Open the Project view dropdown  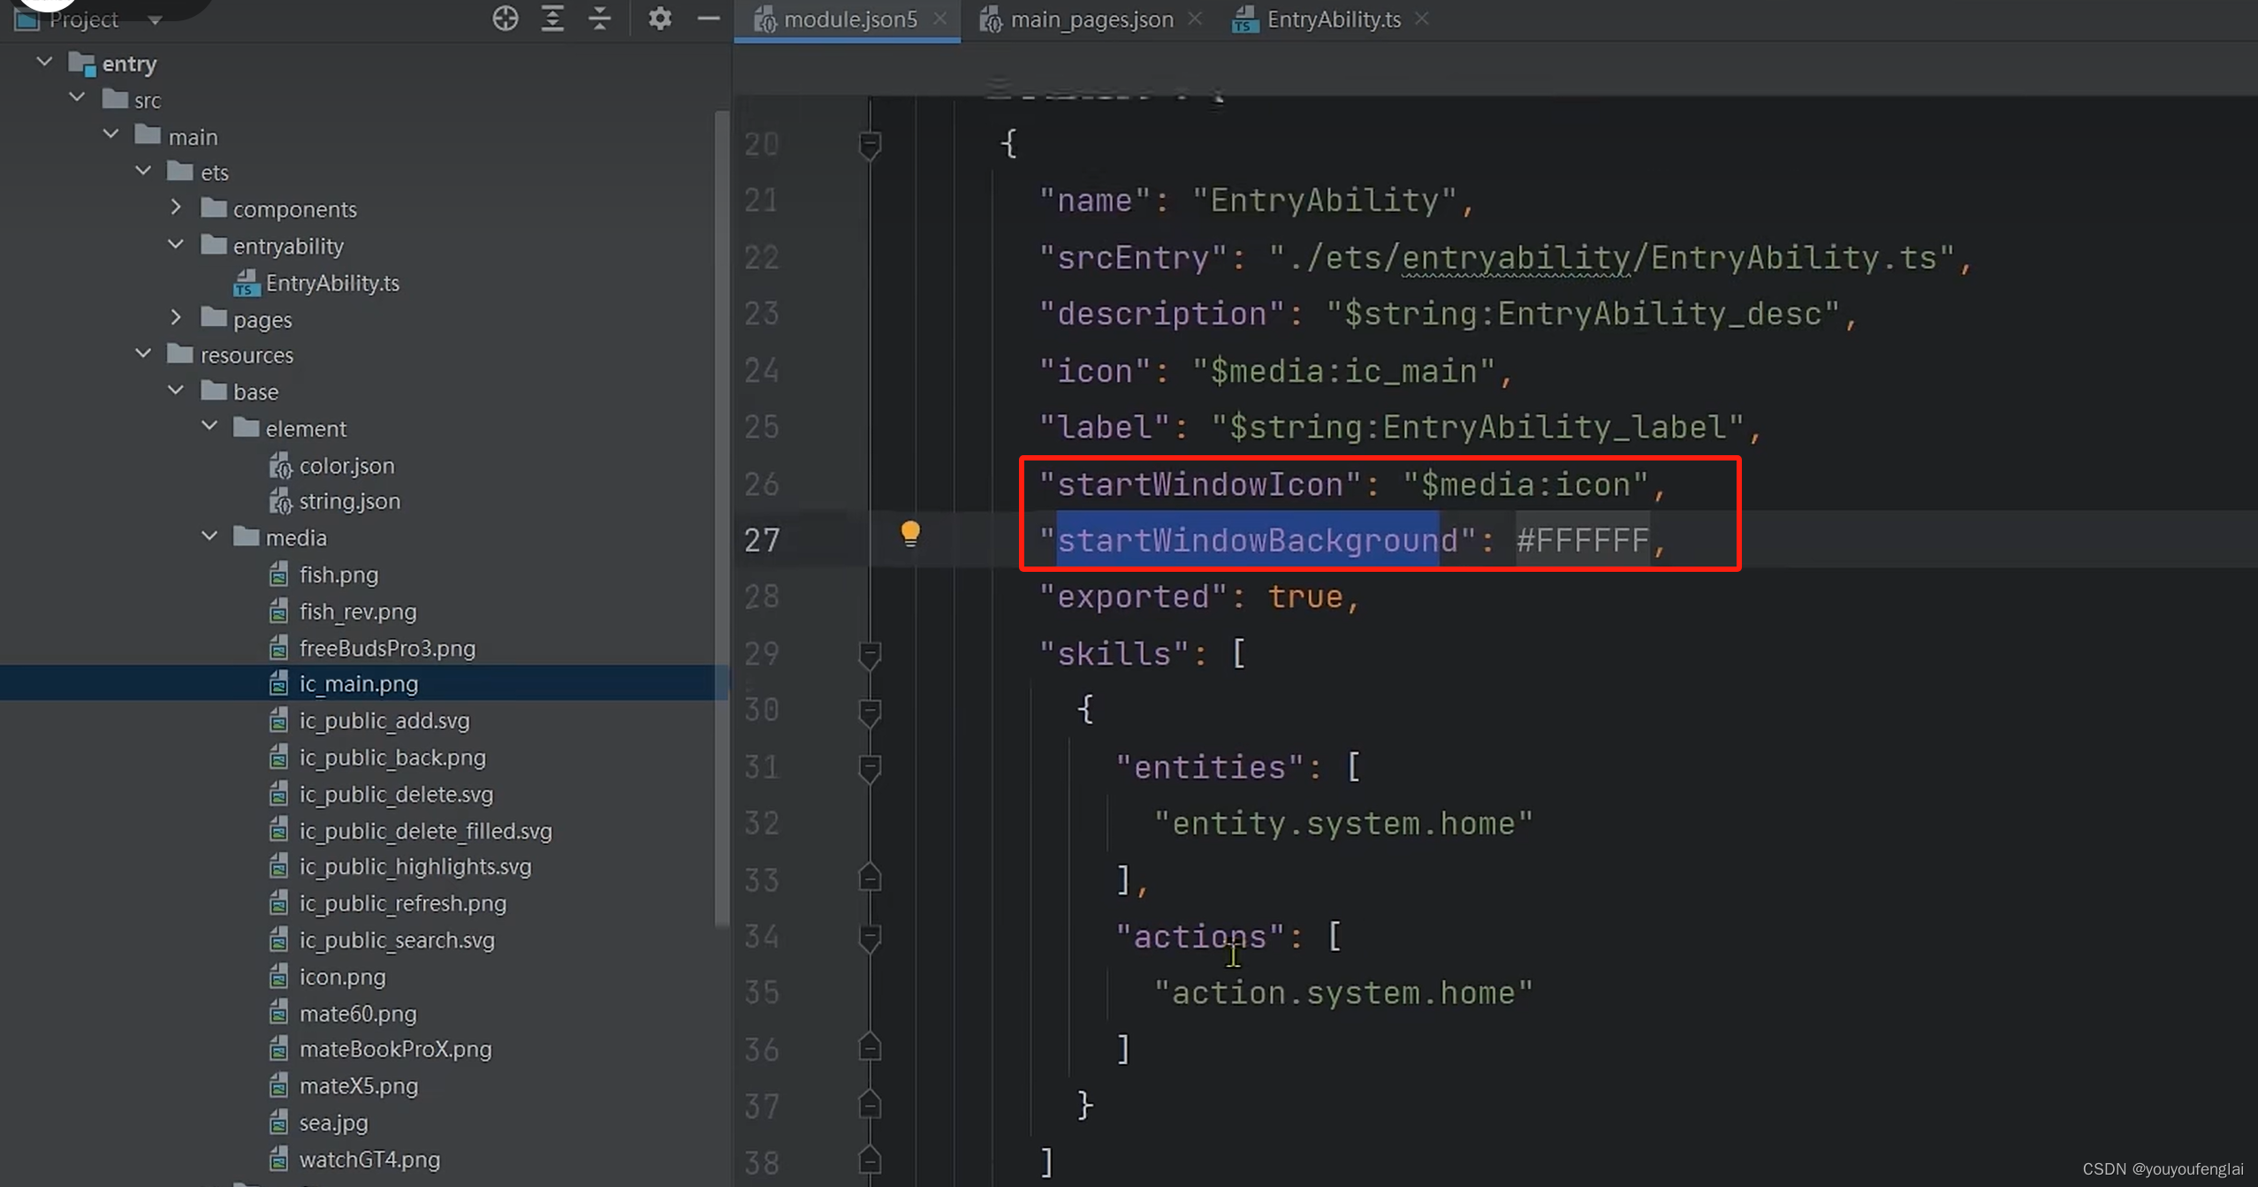(155, 19)
